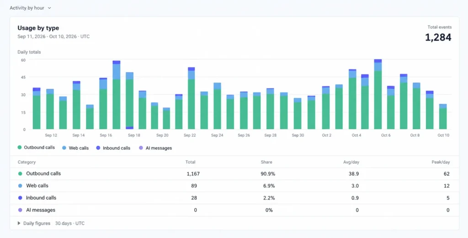
Task: Click the Daily totals chart label
Action: tap(29, 52)
